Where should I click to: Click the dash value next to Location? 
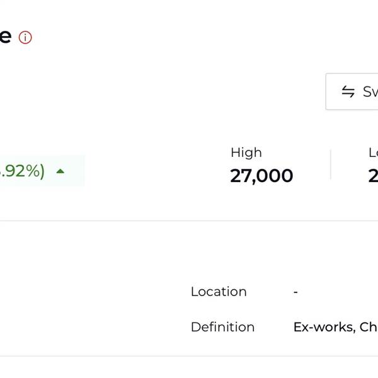tap(295, 292)
